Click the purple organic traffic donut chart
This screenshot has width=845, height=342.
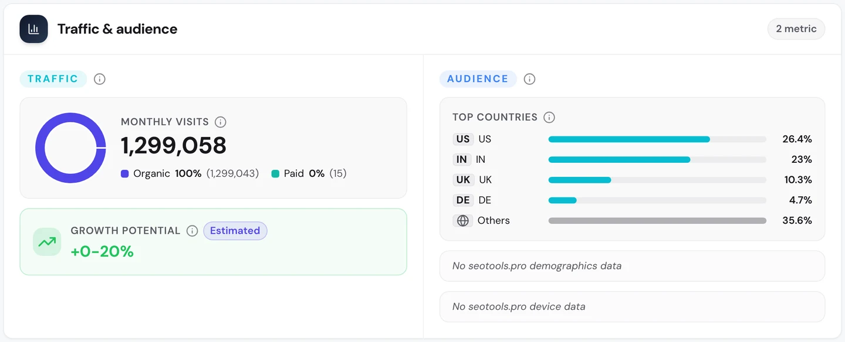[70, 148]
